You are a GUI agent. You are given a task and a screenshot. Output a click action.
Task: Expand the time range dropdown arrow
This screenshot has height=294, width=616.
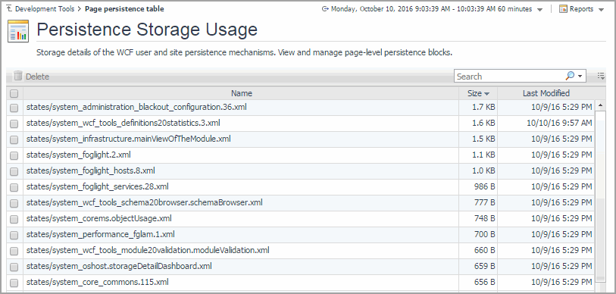pyautogui.click(x=539, y=10)
